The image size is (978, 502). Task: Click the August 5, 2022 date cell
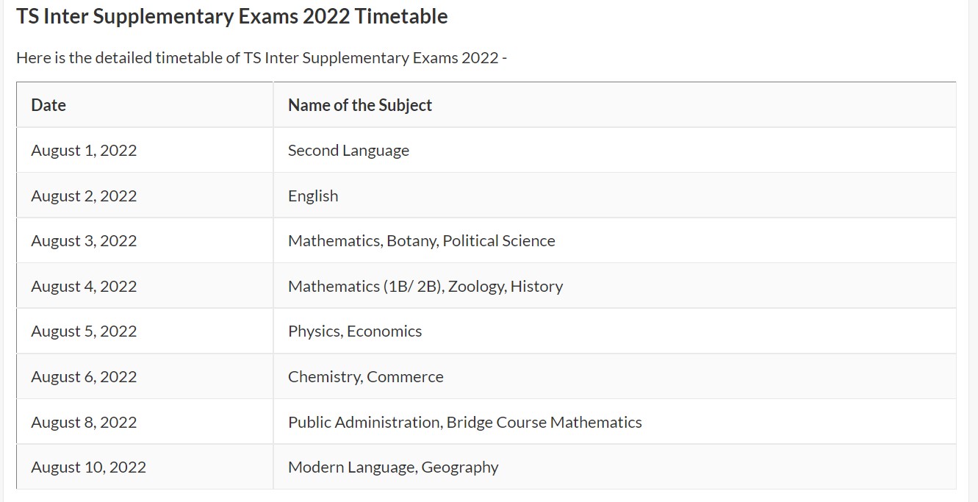[x=84, y=331]
